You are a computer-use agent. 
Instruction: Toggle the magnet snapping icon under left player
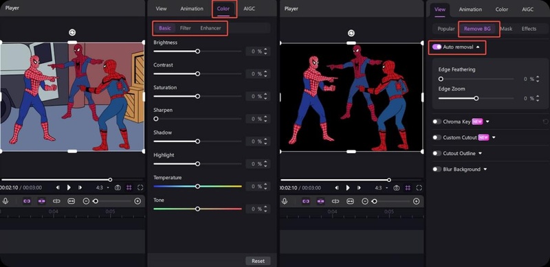click(42, 201)
